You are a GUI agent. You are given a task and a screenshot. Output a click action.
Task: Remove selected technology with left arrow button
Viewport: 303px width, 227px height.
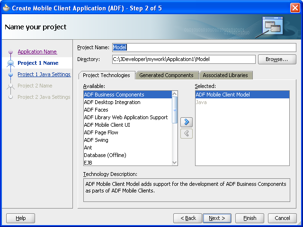(x=187, y=133)
